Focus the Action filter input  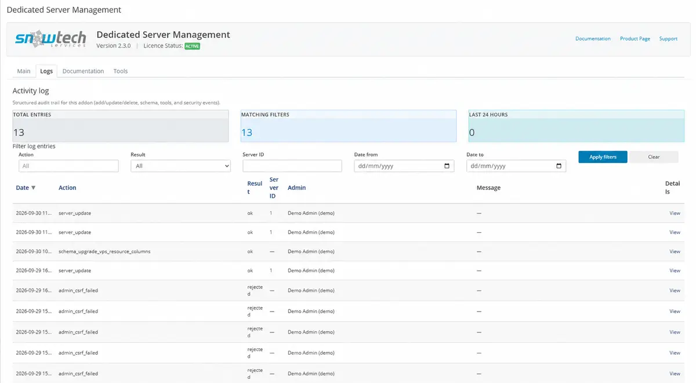tap(68, 166)
